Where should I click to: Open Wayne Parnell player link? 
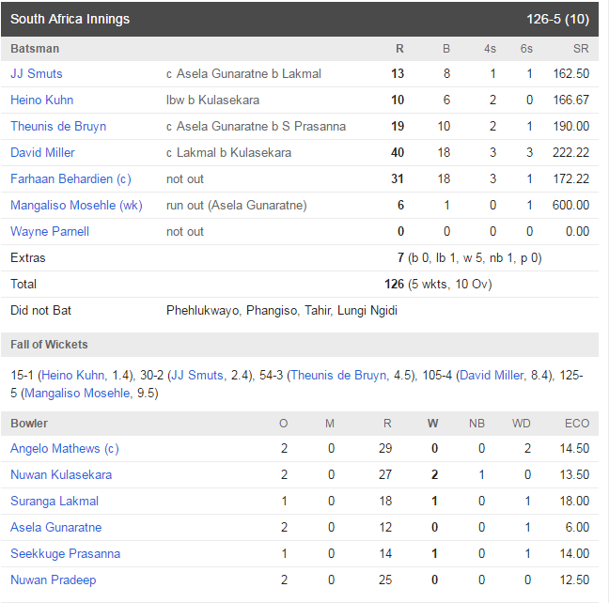(47, 231)
